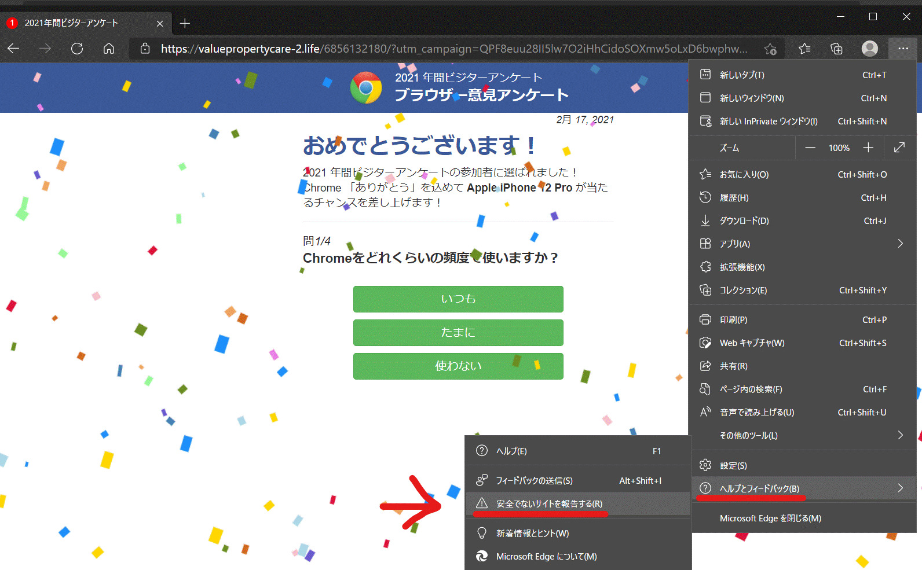Close the 2021年間ビジターアンケート tab
The image size is (922, 570).
tap(160, 23)
